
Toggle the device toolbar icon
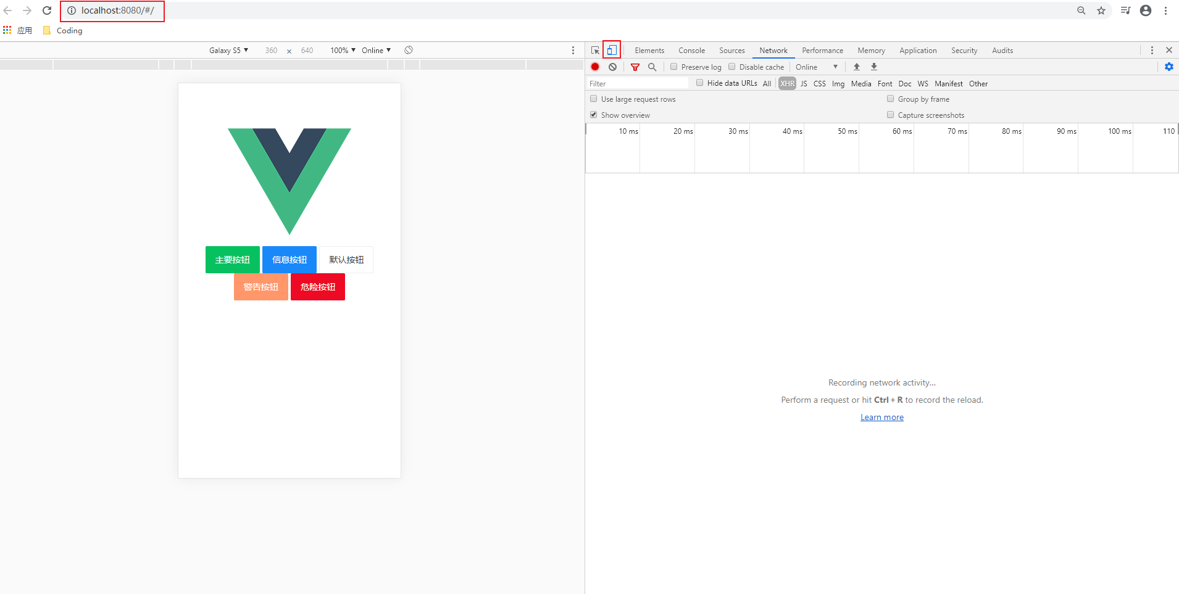pos(611,50)
